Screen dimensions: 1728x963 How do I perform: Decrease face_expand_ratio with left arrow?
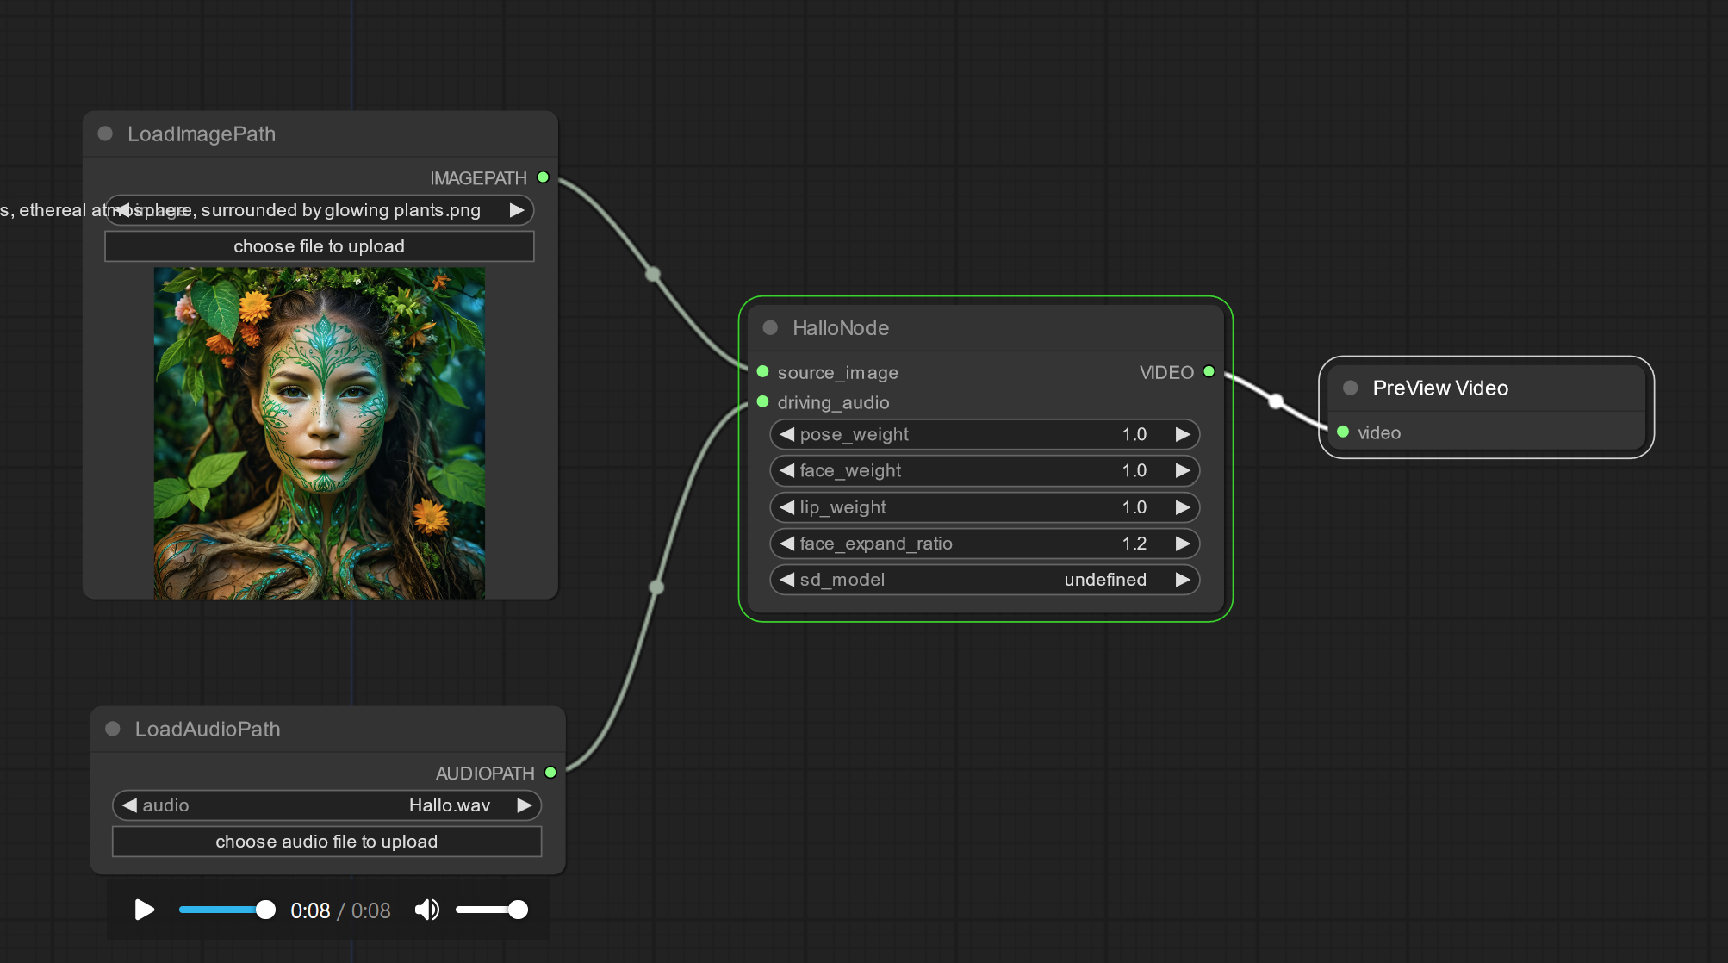(786, 544)
